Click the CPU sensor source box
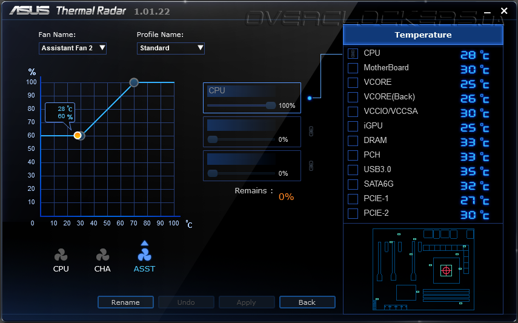 (241, 91)
